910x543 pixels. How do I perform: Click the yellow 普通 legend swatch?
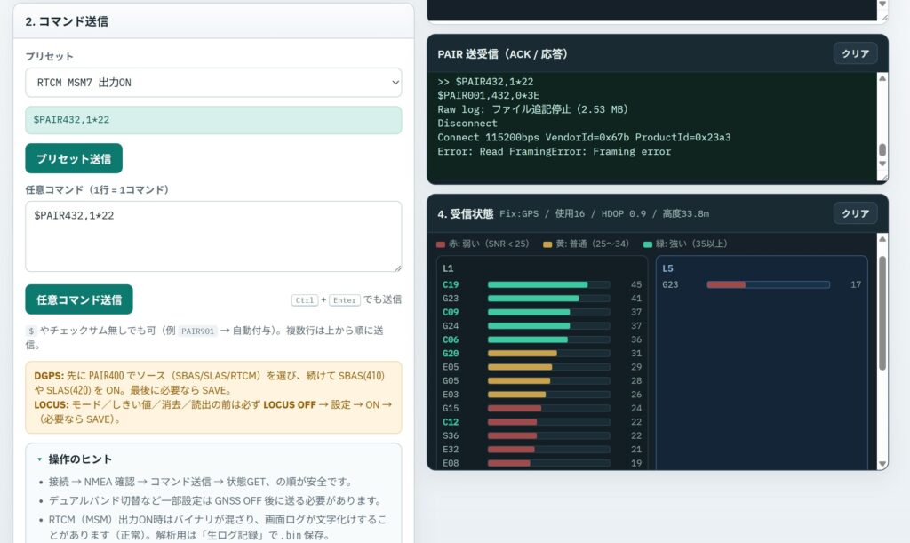click(x=547, y=244)
